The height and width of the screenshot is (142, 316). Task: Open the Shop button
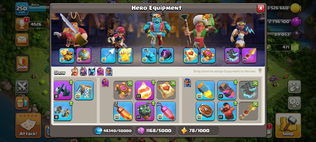(288, 125)
